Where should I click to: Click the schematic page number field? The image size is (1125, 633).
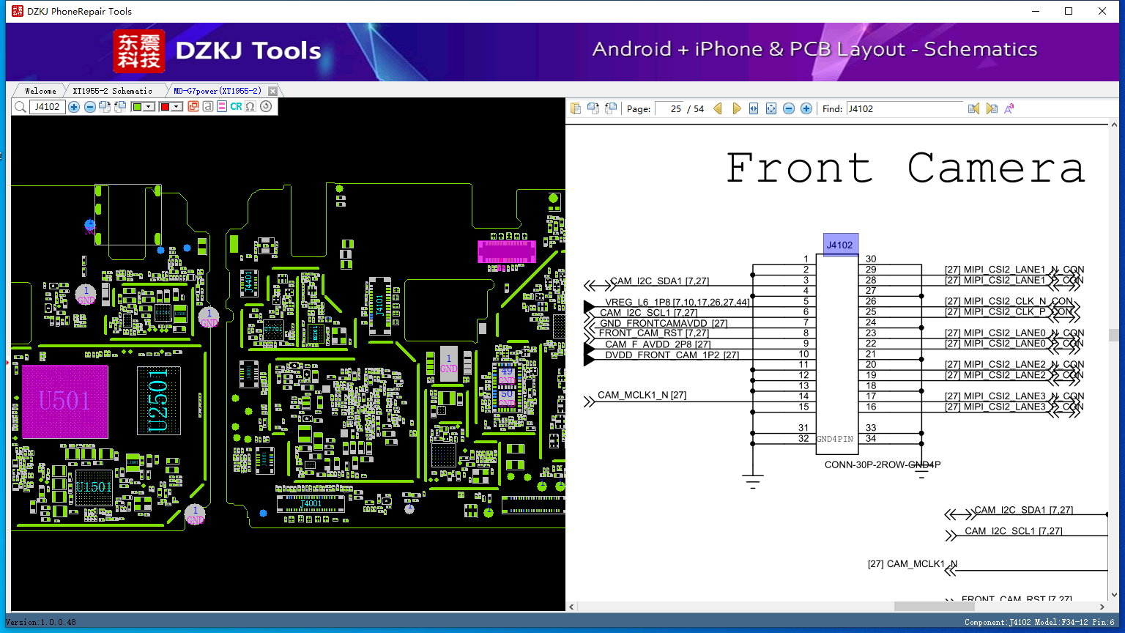(669, 108)
